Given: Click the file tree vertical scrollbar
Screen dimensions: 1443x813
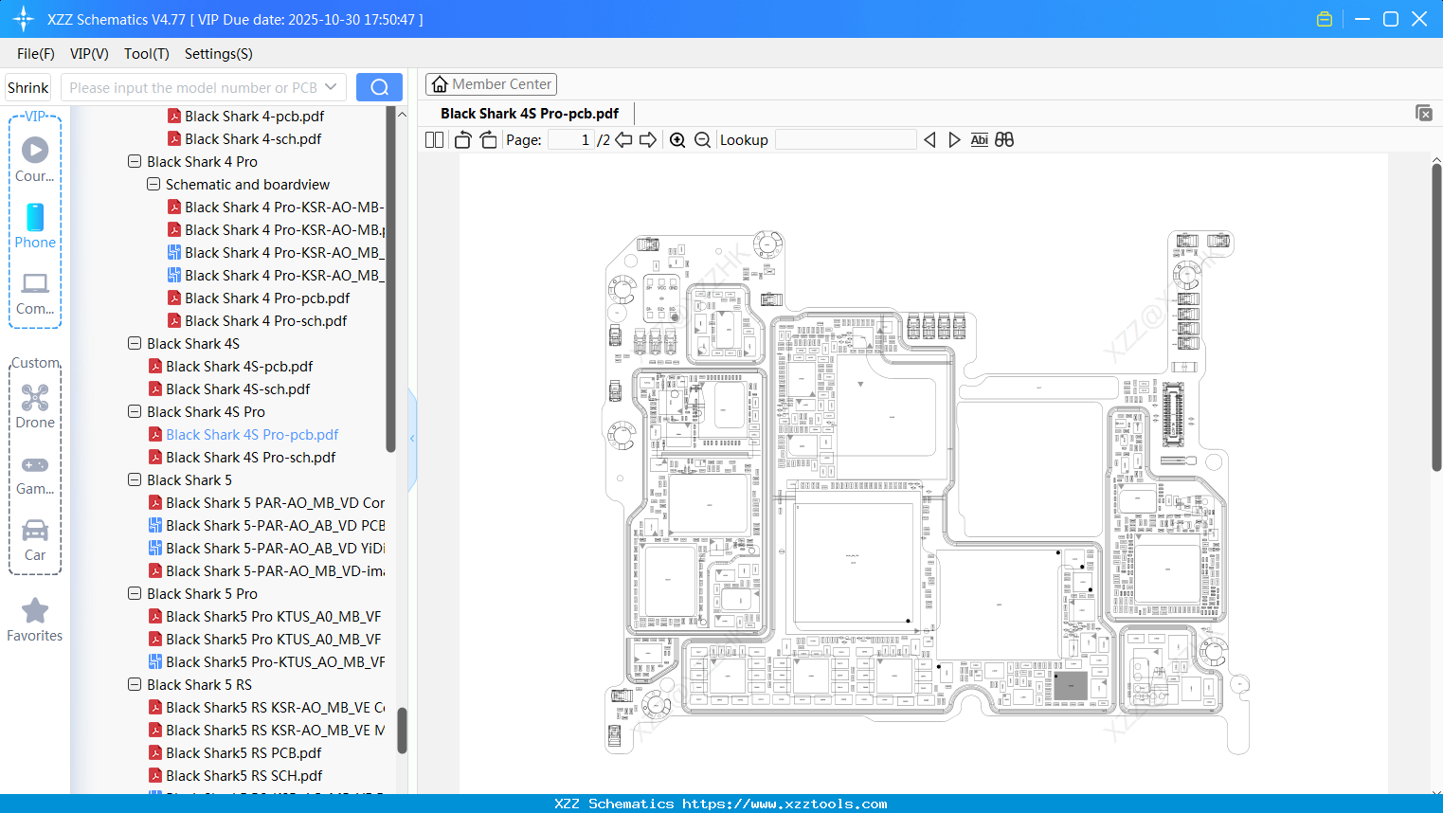Looking at the screenshot, I should pyautogui.click(x=390, y=280).
